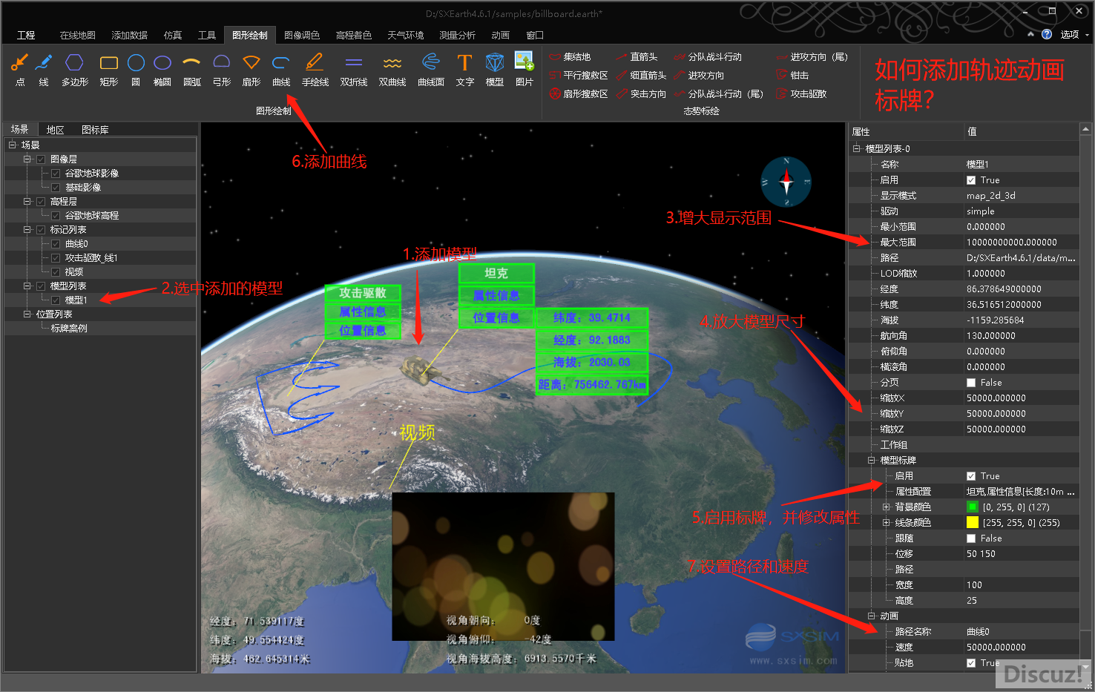
Task: Select the 平行搜救区 parallel search zone symbol
Action: pos(579,76)
